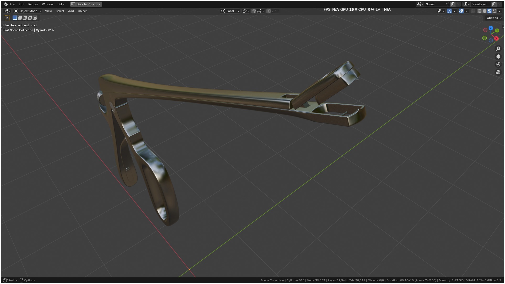Open the Render menu
The width and height of the screenshot is (505, 284).
[x=33, y=4]
